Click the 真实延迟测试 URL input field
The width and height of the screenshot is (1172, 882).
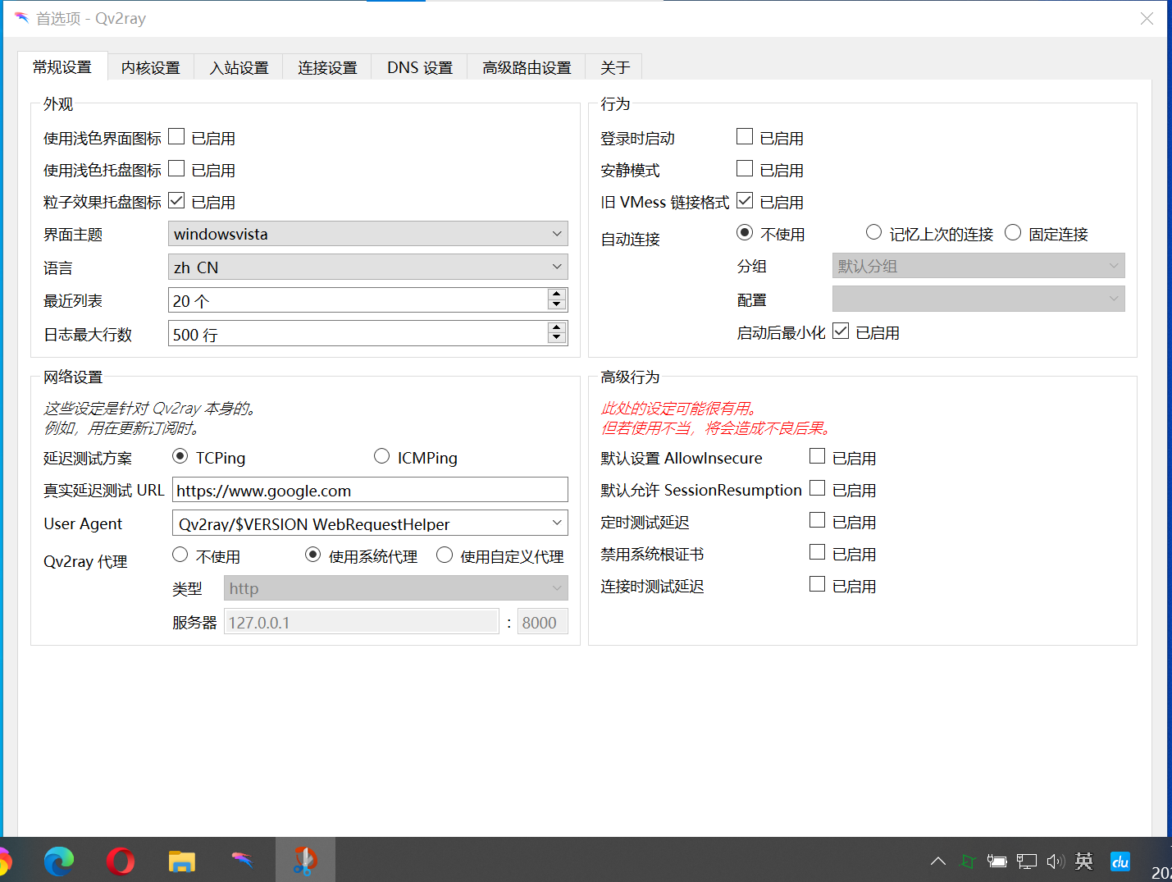coord(370,490)
